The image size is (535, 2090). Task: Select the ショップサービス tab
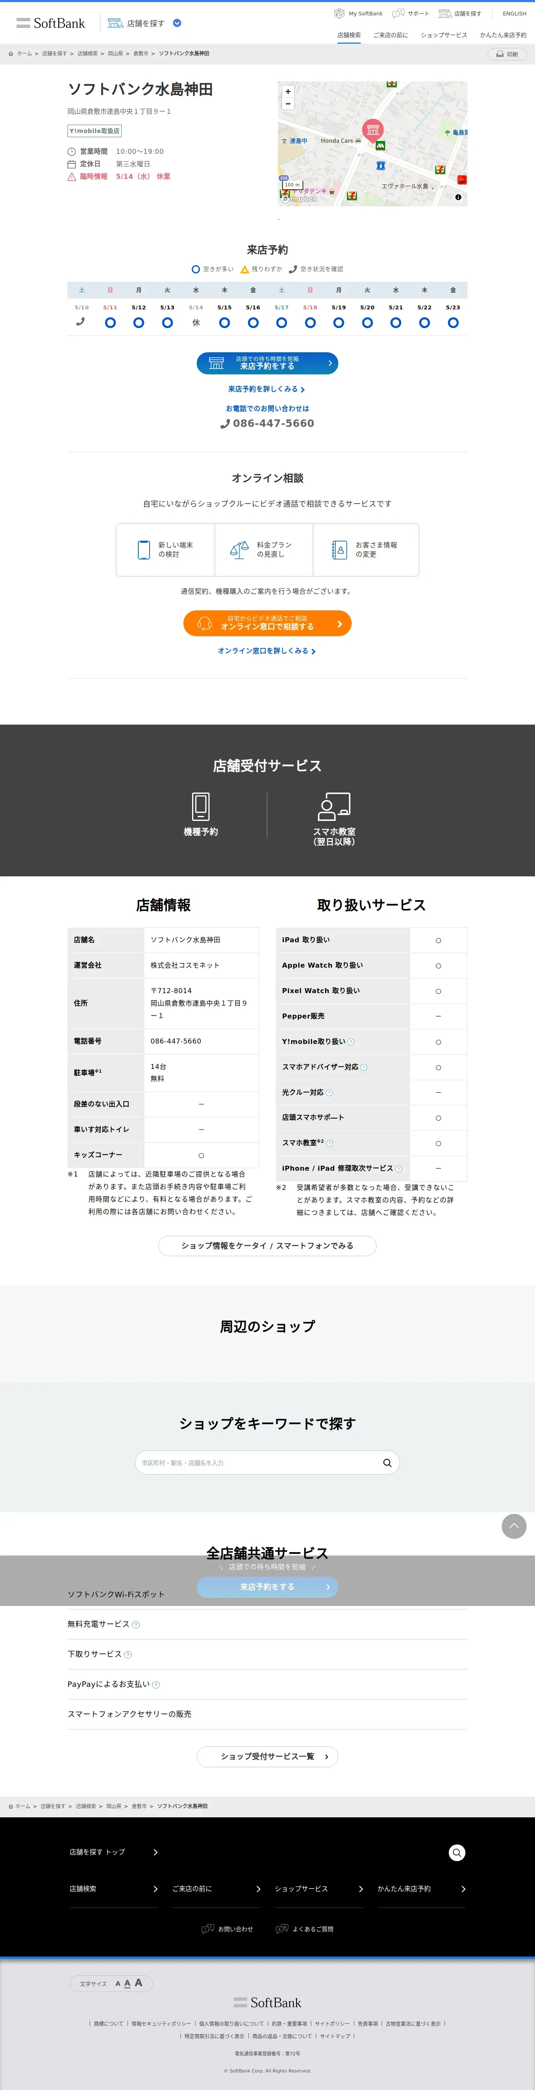[443, 35]
